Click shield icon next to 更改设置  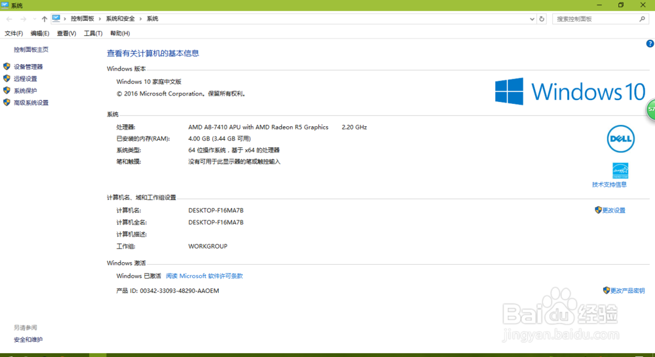coord(598,210)
